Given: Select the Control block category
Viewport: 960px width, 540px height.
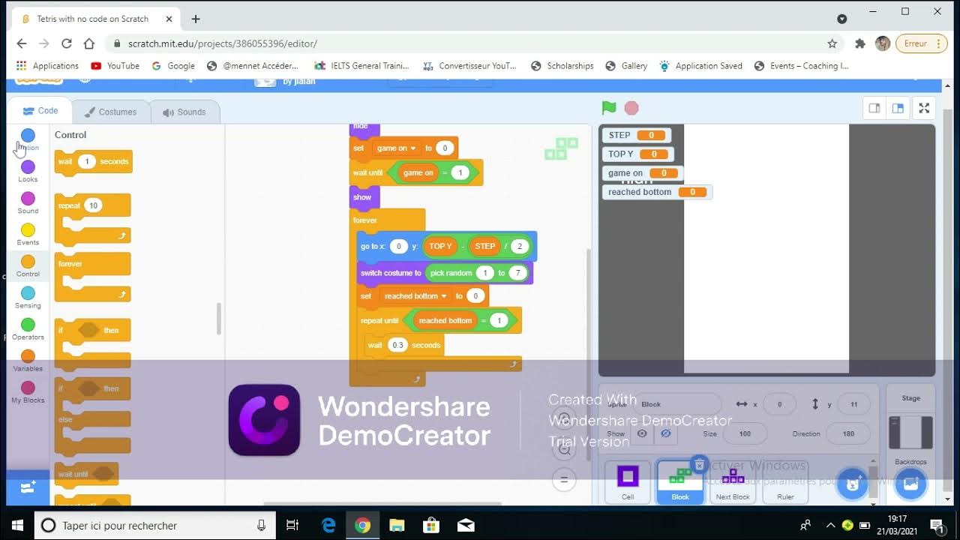Looking at the screenshot, I should coord(28,265).
